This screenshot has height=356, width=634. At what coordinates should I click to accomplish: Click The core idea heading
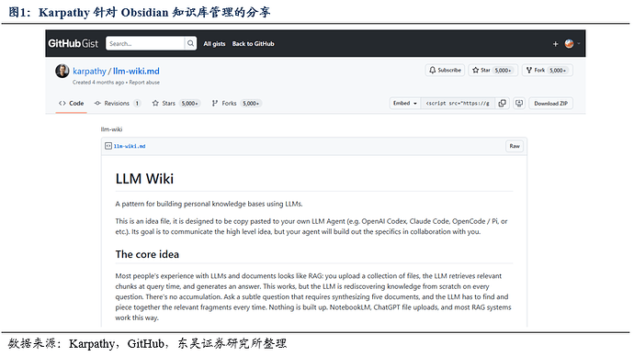click(x=147, y=254)
